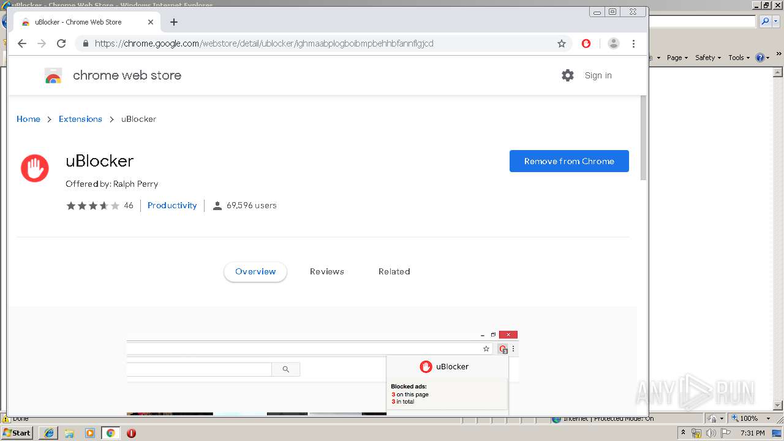Open a new Chrome tab with plus button
784x441 pixels.
tap(174, 22)
